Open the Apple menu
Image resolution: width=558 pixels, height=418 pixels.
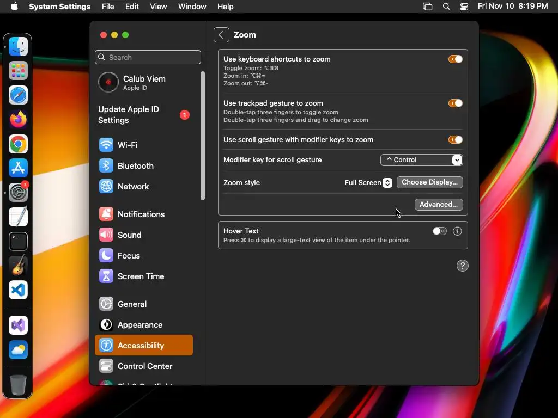pos(14,7)
